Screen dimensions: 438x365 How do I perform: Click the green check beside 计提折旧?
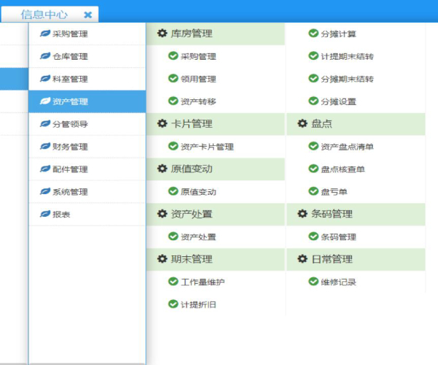click(x=173, y=304)
